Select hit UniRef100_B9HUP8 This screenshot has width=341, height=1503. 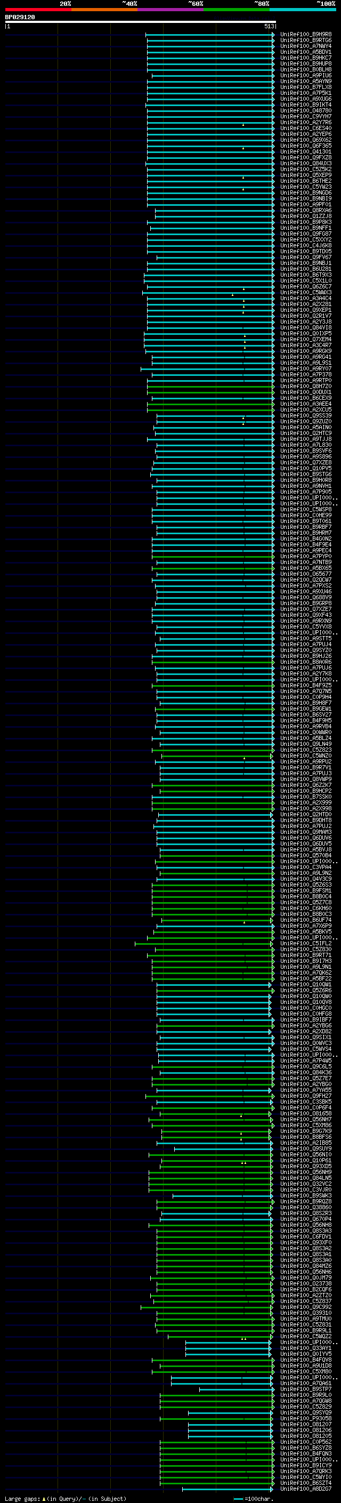coord(306,63)
